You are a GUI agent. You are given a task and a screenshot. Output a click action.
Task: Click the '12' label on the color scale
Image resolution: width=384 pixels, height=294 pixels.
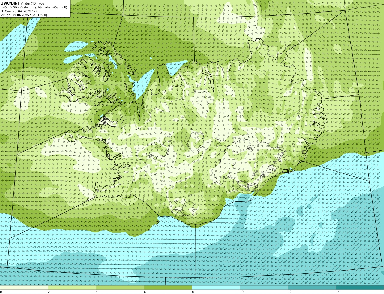pos(289,292)
